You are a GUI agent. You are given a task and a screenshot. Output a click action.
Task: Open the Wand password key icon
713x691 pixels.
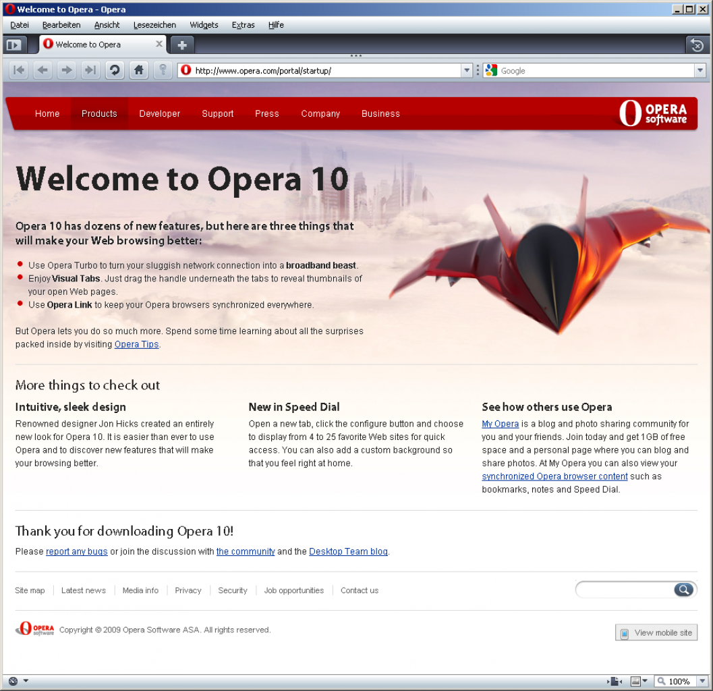pyautogui.click(x=163, y=70)
